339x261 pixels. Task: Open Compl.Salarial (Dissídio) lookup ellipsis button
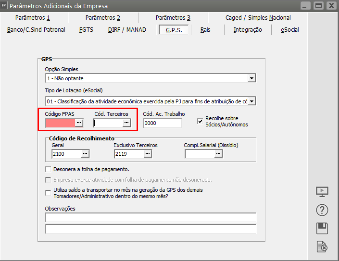pos(218,154)
